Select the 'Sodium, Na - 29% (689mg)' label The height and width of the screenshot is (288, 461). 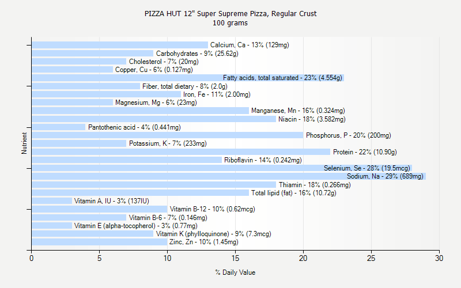[x=385, y=176]
